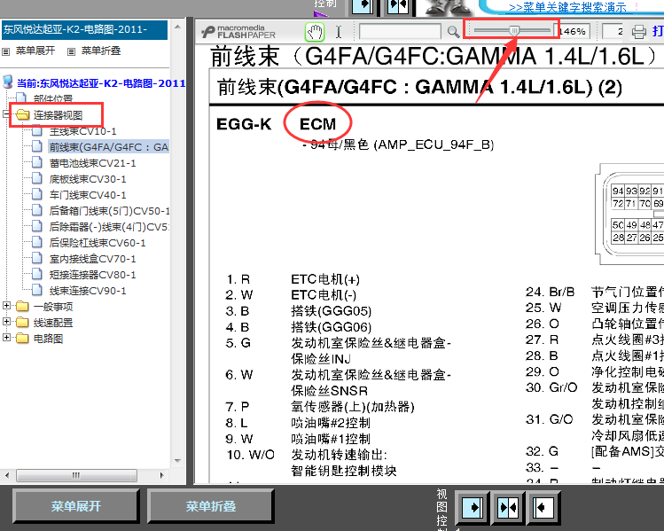Click the 东风悦达起亚-K2-电路图-2011- sidebar title
Viewport: 664px width, 531px height.
pos(85,29)
